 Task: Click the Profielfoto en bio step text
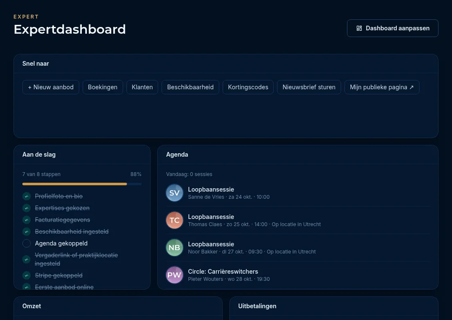59,196
